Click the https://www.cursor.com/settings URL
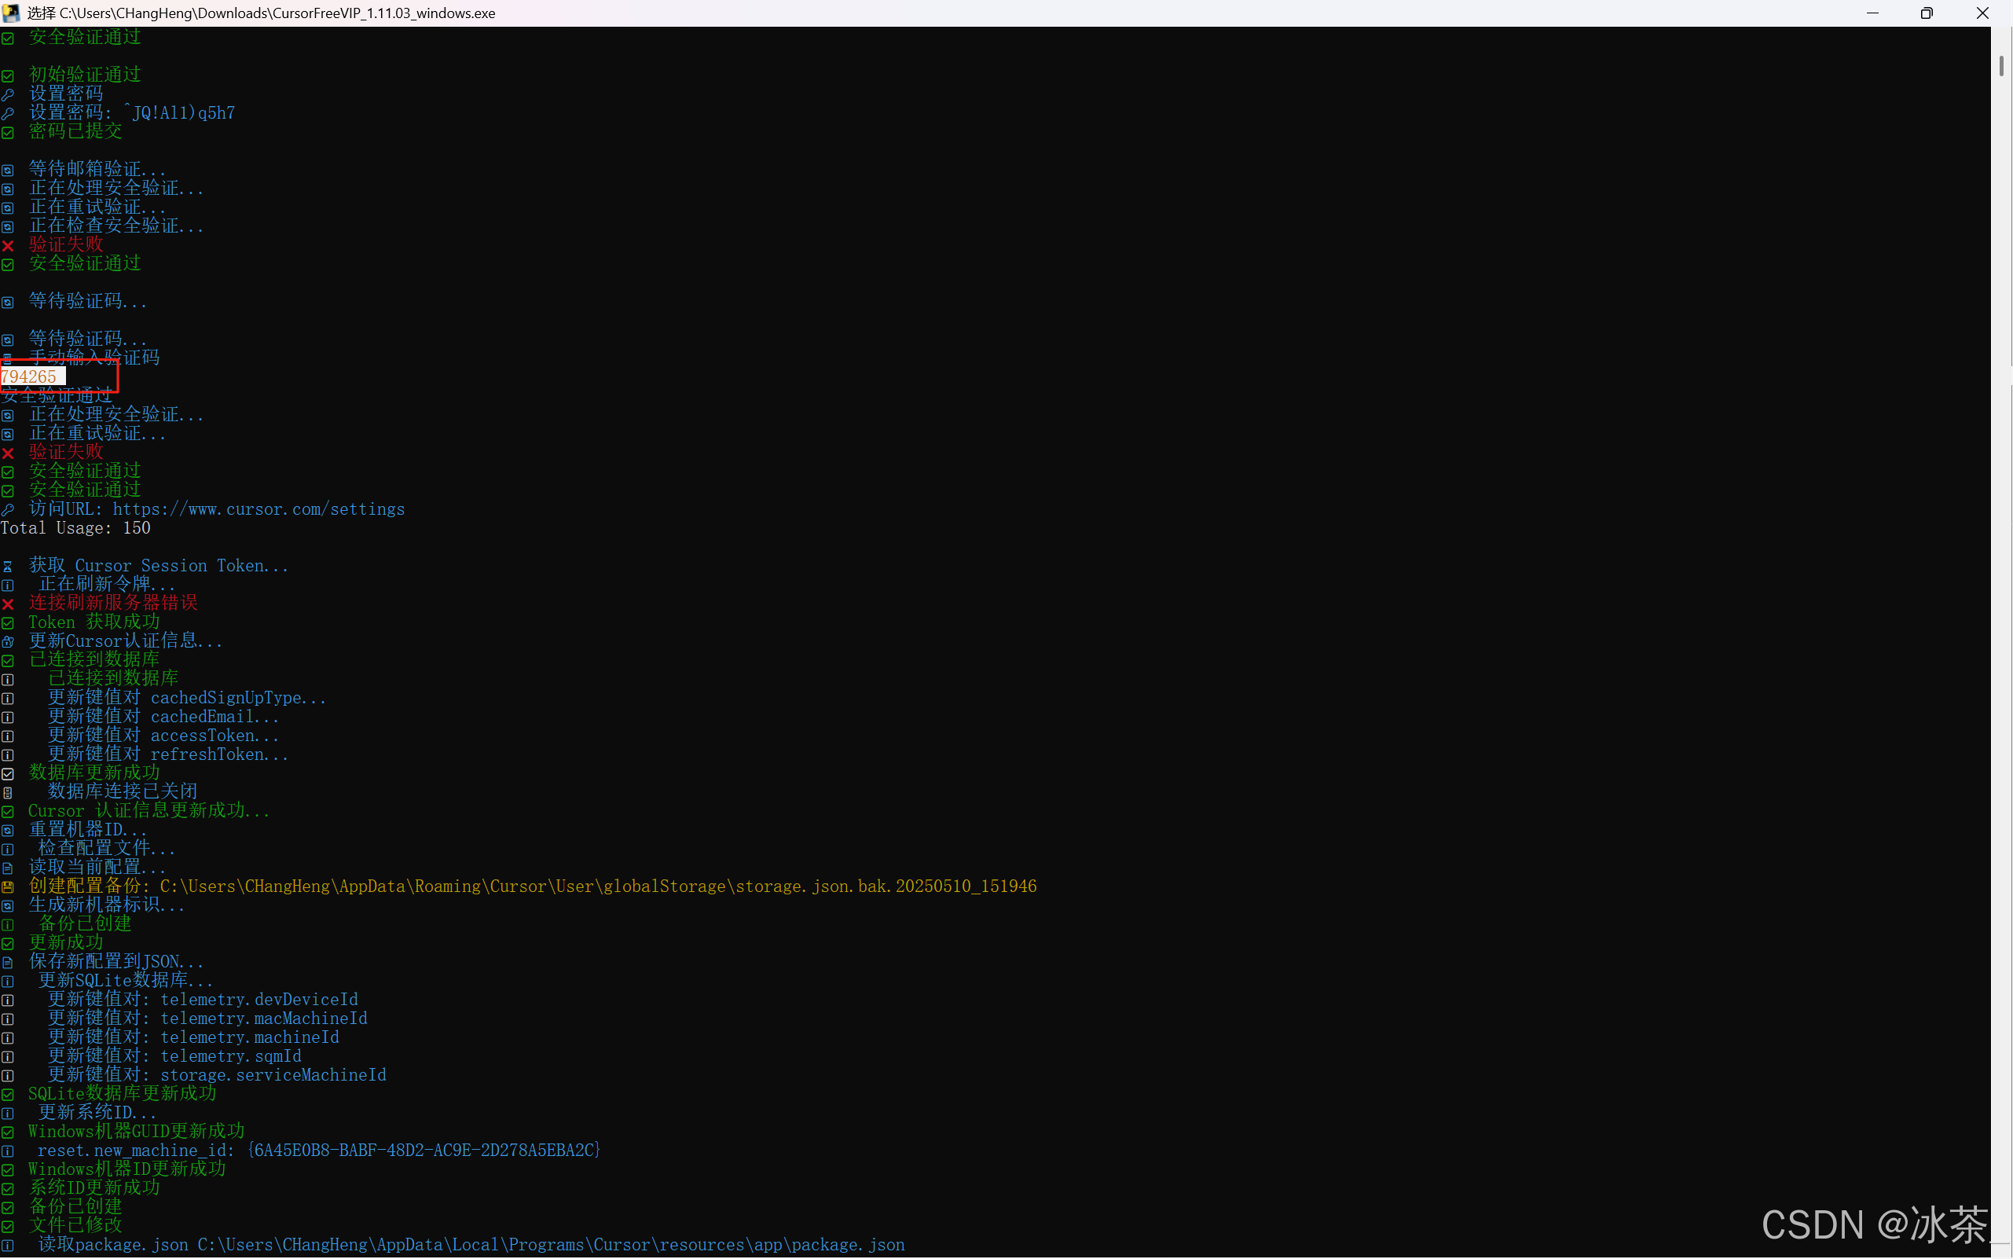Image resolution: width=2013 pixels, height=1259 pixels. 258,509
